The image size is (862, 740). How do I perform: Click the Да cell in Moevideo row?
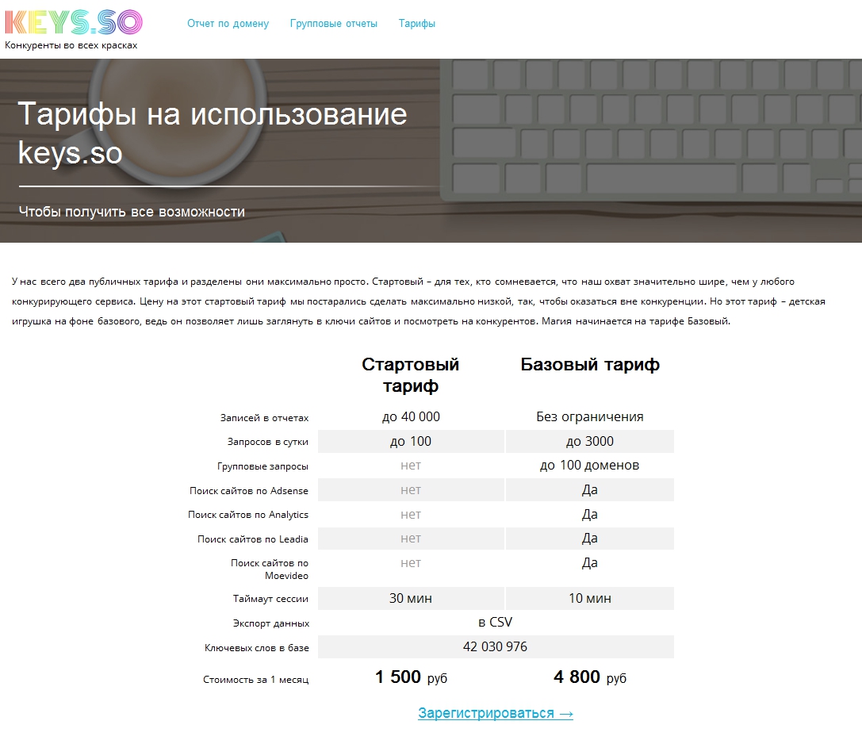point(590,562)
